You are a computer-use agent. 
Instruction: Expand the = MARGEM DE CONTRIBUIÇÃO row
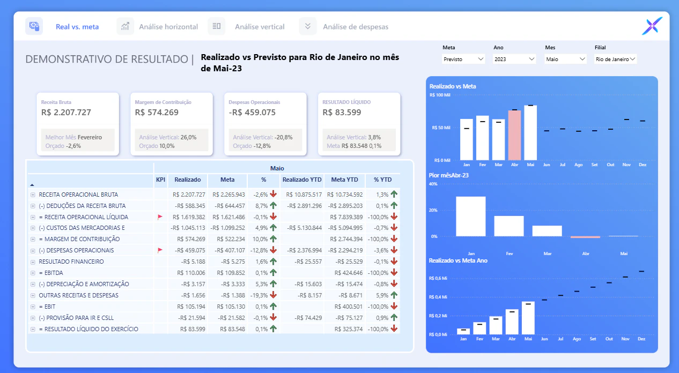(33, 239)
